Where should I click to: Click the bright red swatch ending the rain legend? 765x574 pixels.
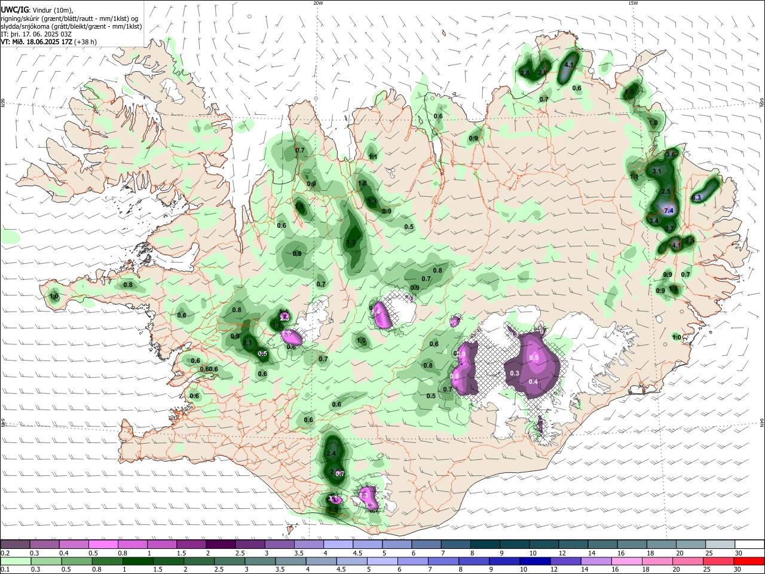[748, 561]
